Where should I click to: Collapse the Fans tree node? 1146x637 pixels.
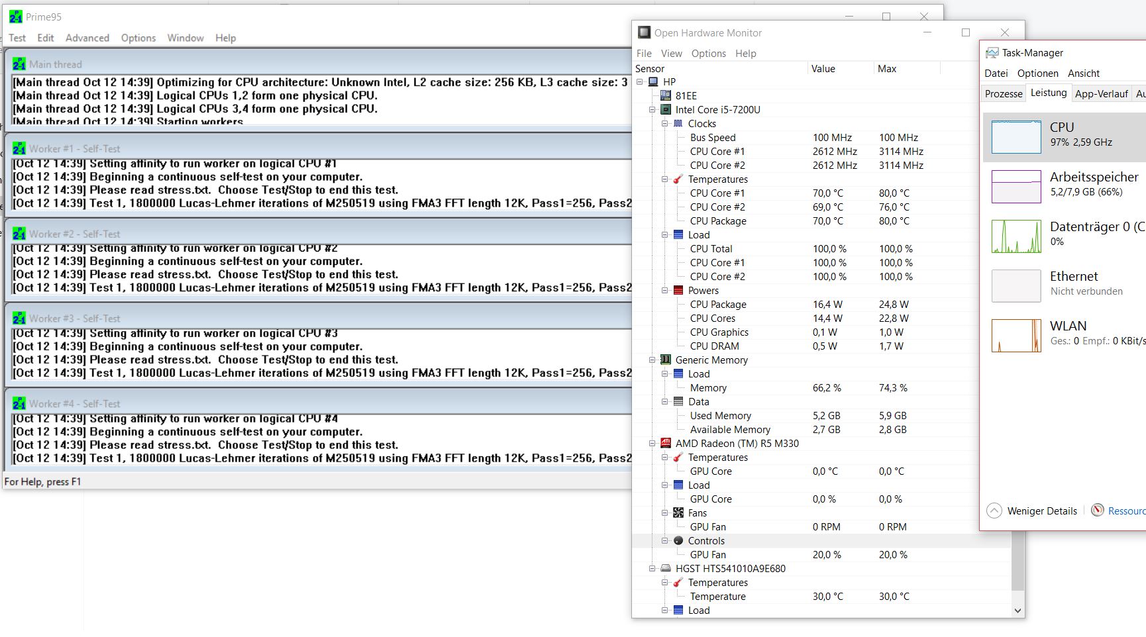pos(665,513)
